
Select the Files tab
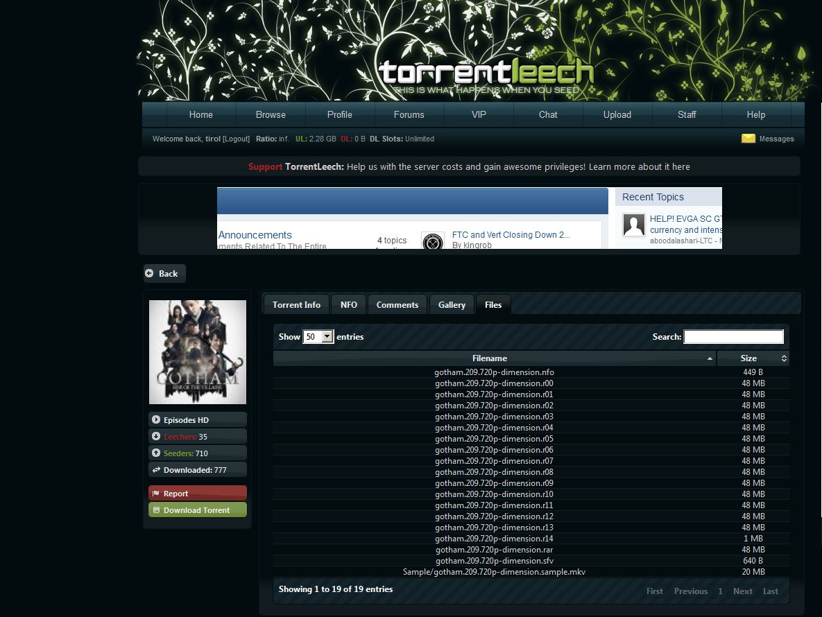(x=493, y=305)
